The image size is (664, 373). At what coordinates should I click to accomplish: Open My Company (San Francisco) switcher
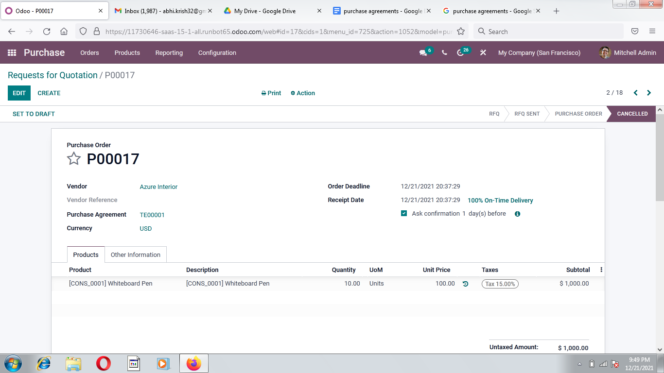(x=539, y=52)
